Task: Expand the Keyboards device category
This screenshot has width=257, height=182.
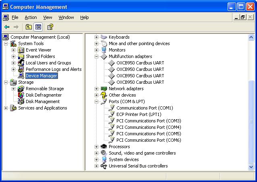Action: click(96, 37)
